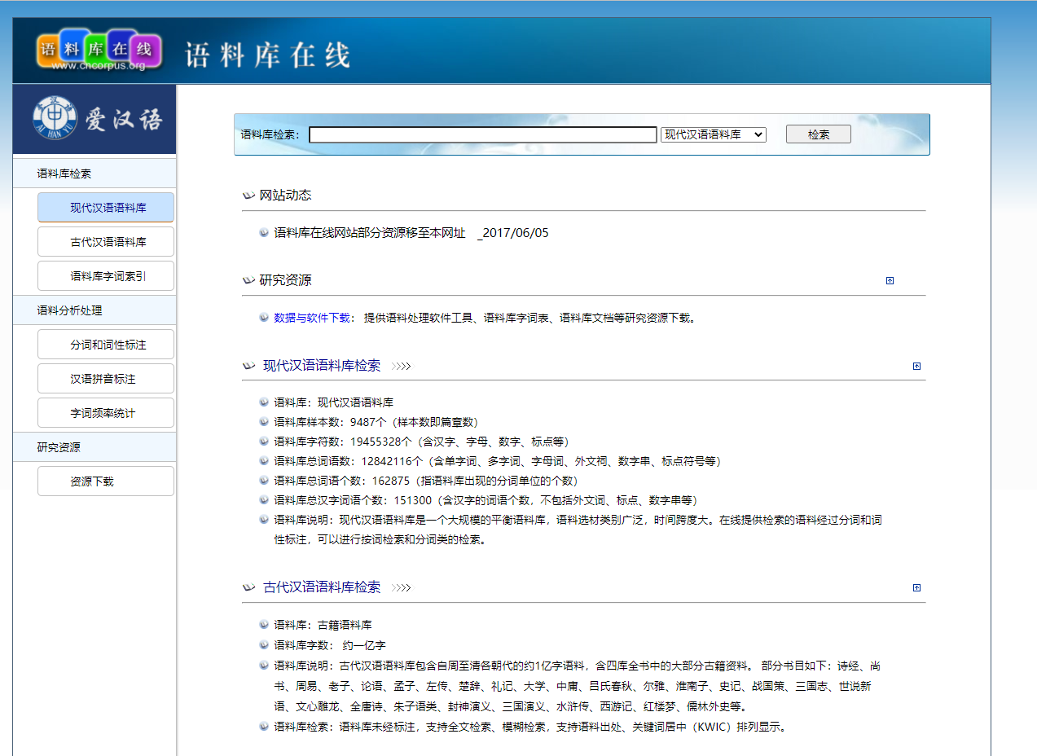Select 现代汉语语料库 in the sidebar
Screen dimensions: 1037x756
(106, 208)
